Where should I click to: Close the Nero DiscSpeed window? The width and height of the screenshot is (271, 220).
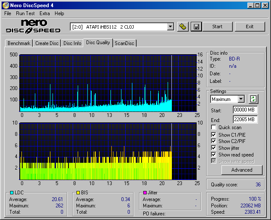[x=265, y=5]
